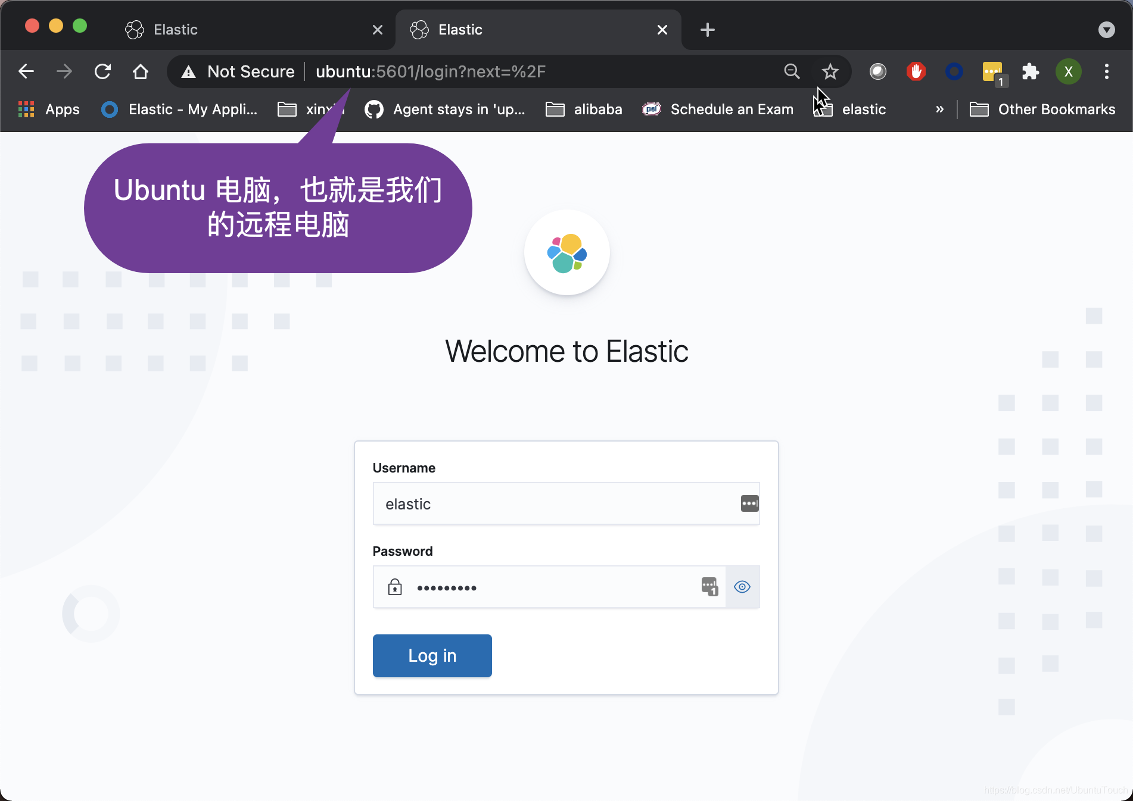The height and width of the screenshot is (801, 1133).
Task: Select the active second Elastic tab
Action: coord(539,30)
